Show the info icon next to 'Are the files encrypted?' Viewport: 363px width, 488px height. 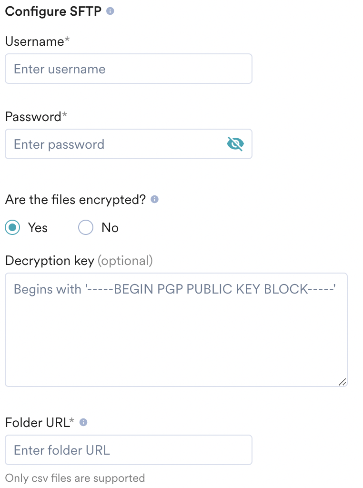click(x=155, y=199)
